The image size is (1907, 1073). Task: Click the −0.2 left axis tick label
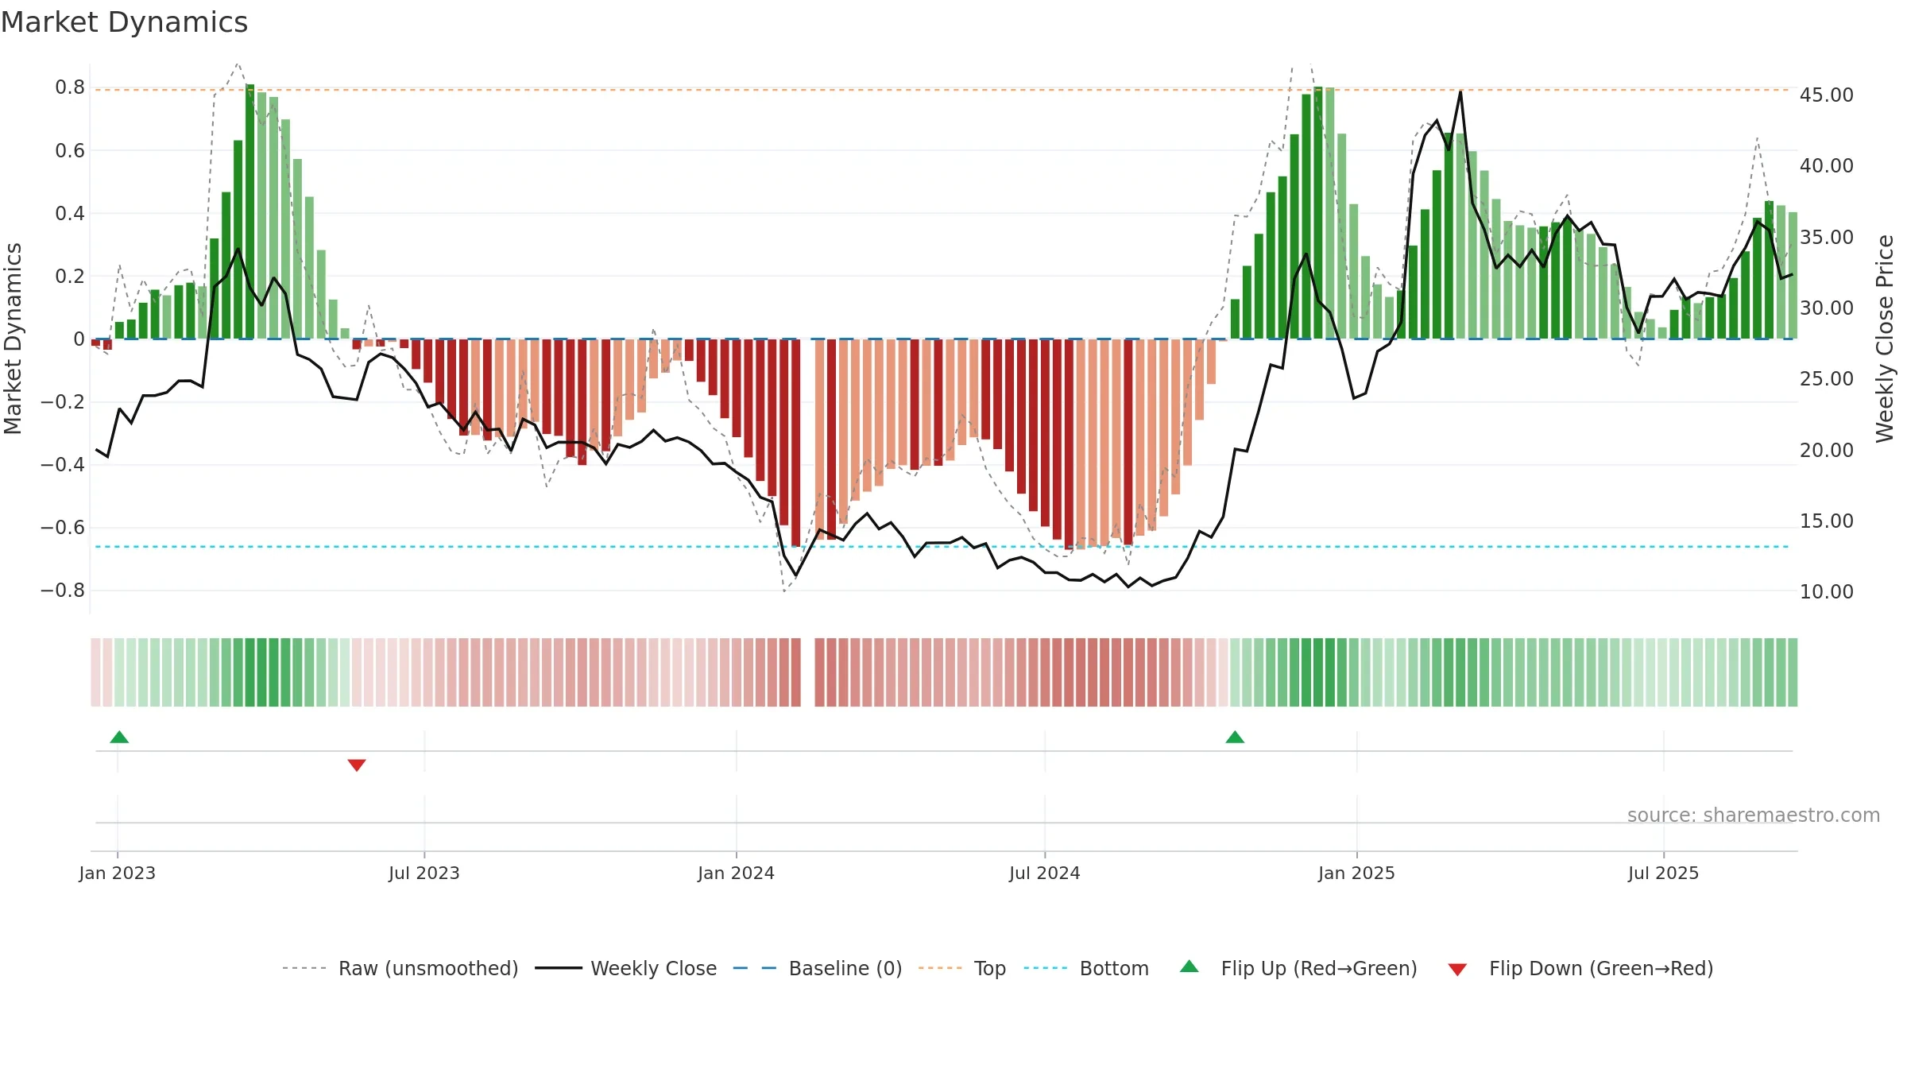point(63,402)
